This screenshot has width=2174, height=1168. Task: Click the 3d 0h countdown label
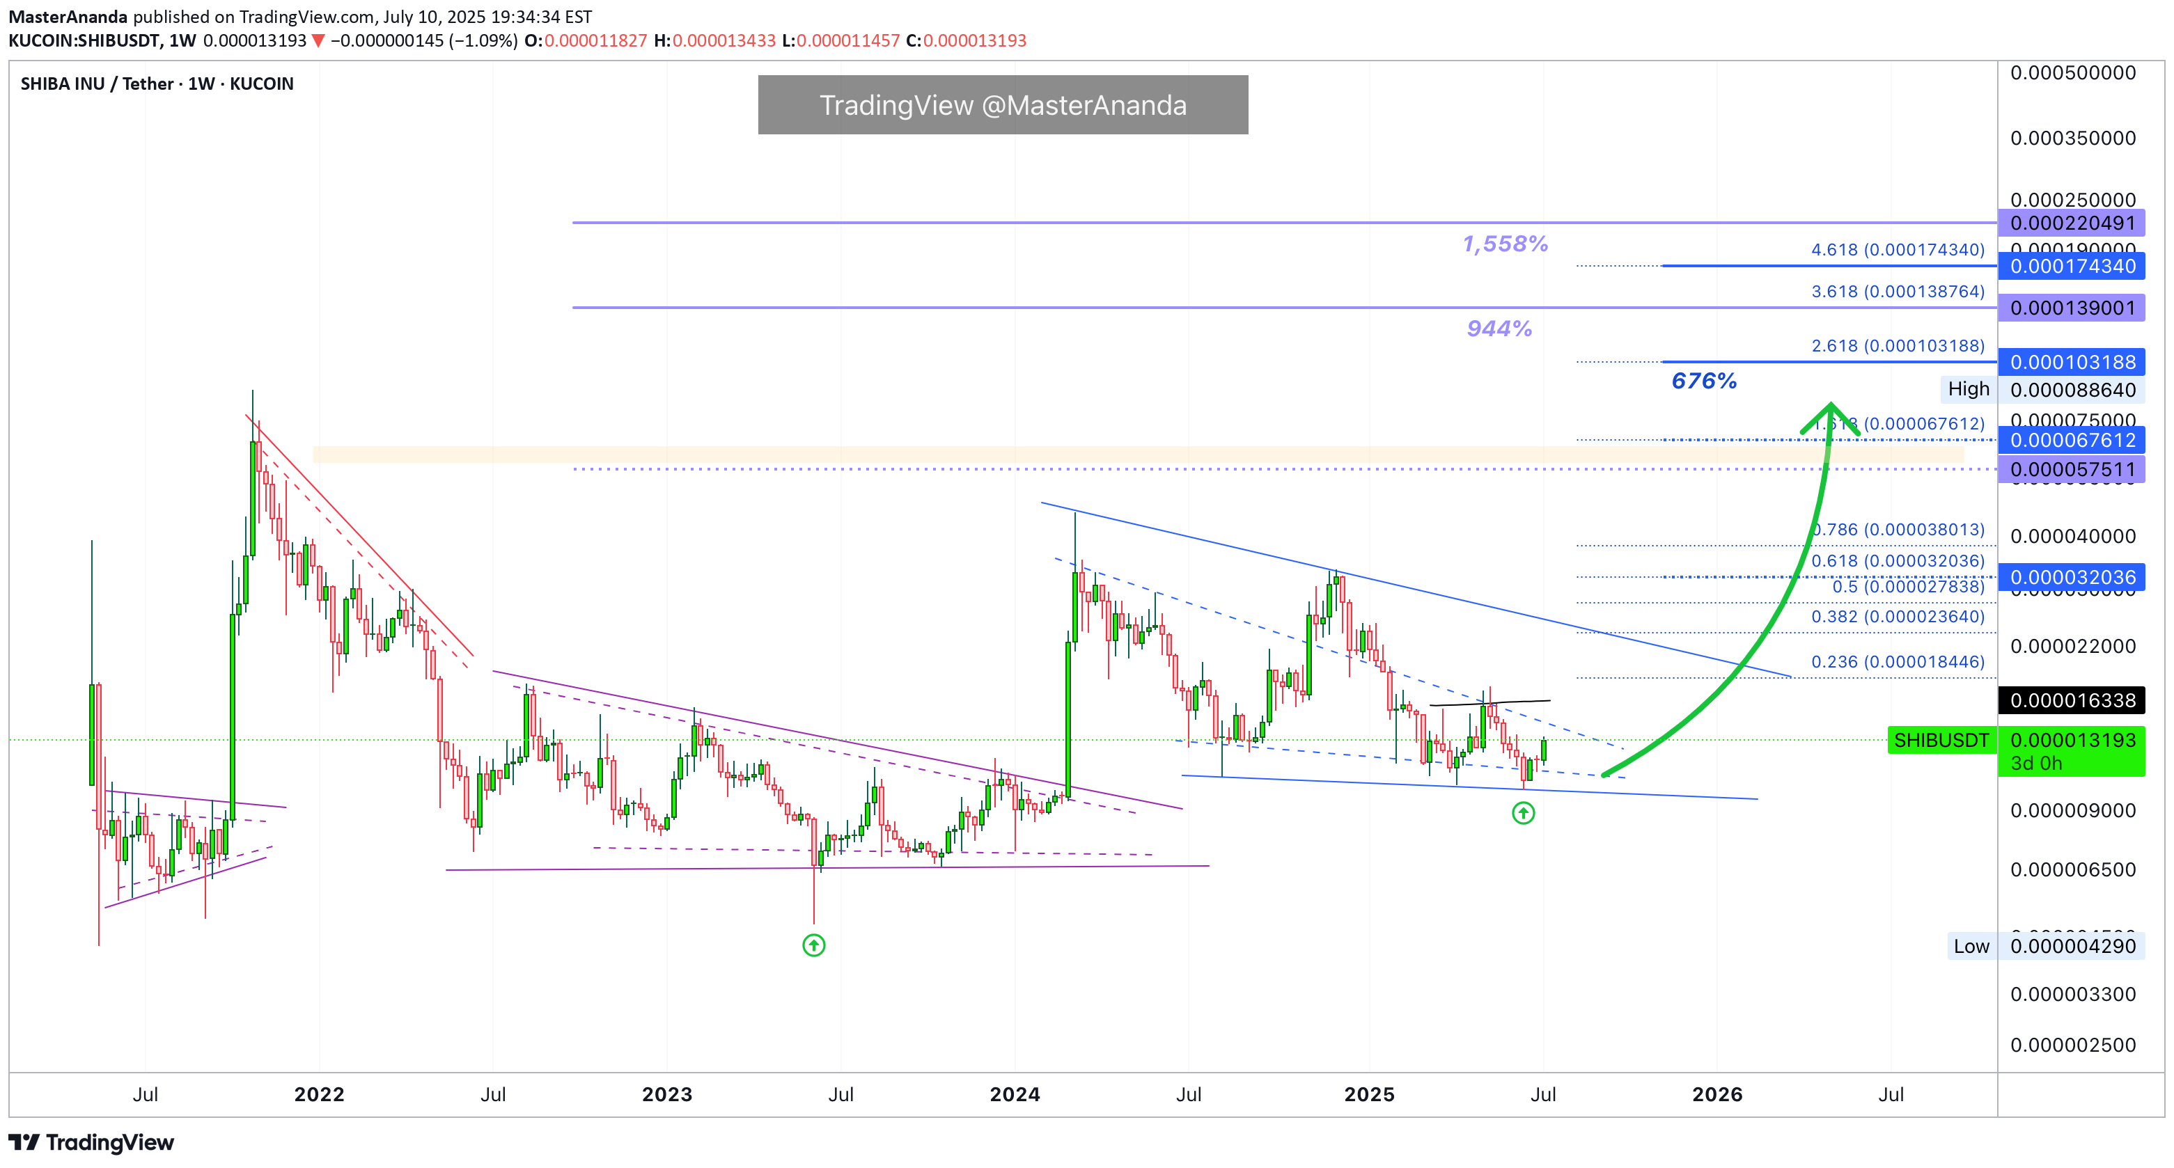click(x=2036, y=764)
